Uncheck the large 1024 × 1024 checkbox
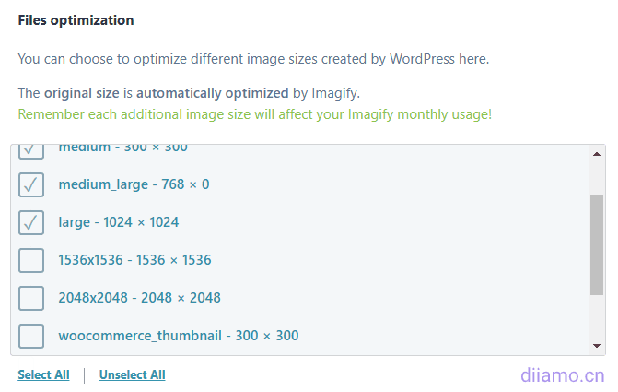This screenshot has height=392, width=618. pos(31,222)
